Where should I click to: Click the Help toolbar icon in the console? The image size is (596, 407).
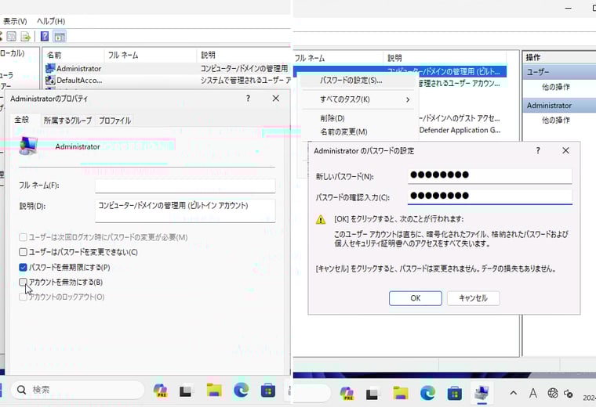tap(45, 36)
